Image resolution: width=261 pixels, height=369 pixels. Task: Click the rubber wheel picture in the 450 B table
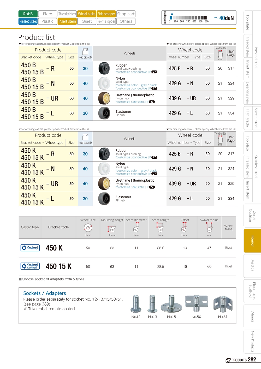[x=104, y=68]
